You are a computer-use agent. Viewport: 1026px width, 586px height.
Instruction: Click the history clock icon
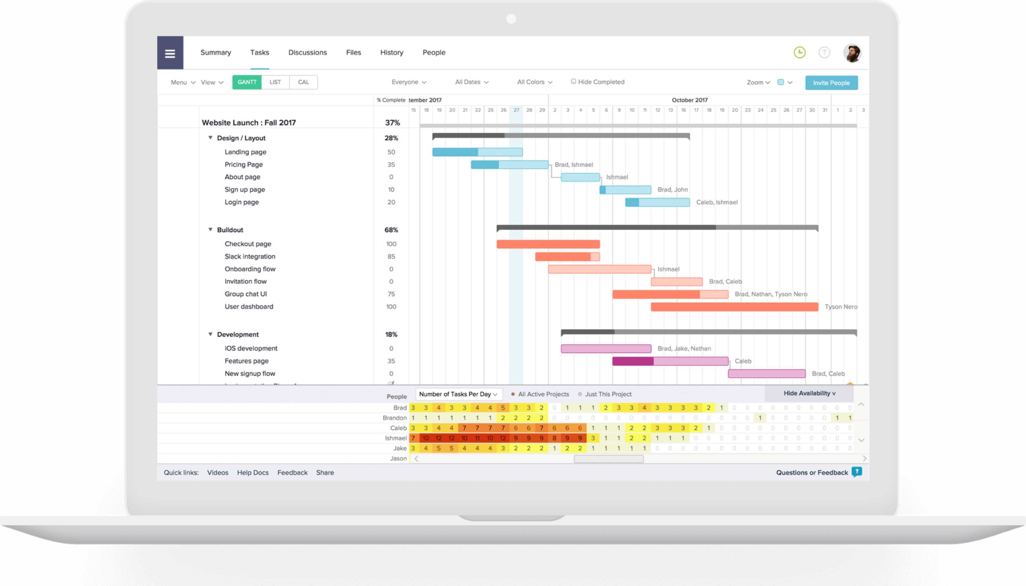click(x=801, y=52)
